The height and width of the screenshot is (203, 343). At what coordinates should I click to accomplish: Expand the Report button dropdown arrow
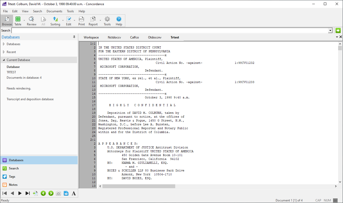pos(100,21)
